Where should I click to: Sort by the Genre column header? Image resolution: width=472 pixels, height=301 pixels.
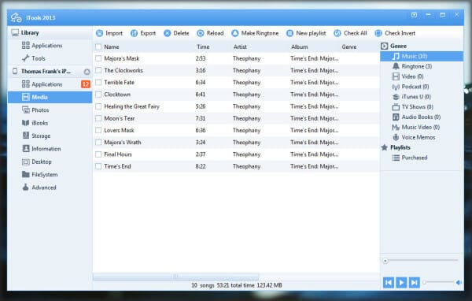pyautogui.click(x=348, y=46)
